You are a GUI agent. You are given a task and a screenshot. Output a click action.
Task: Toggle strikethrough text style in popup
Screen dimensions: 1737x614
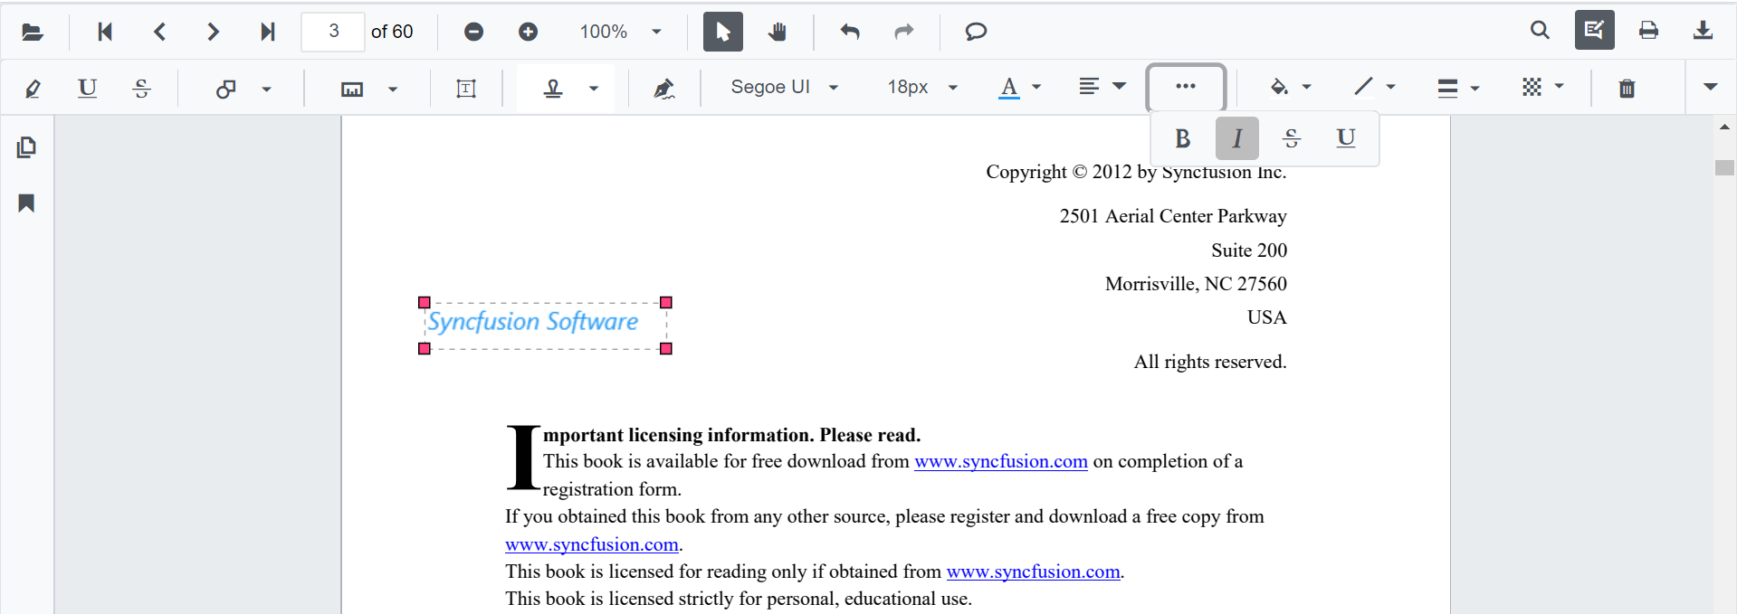point(1292,138)
